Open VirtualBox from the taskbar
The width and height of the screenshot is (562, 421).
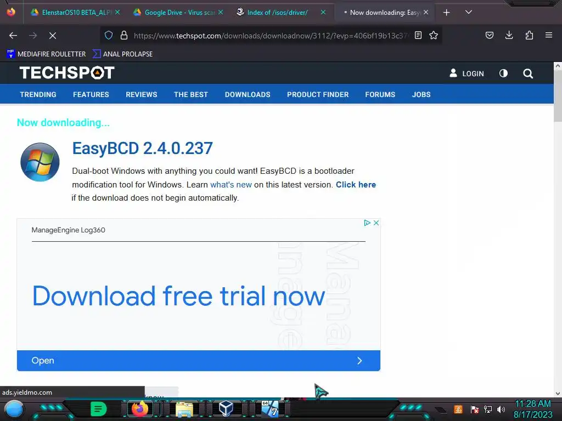[x=226, y=408]
